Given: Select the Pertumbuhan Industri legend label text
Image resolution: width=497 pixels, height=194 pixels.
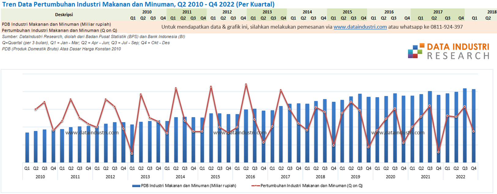Looking at the screenshot, I should click(311, 186).
